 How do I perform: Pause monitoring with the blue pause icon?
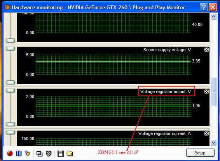pyautogui.click(x=19, y=154)
